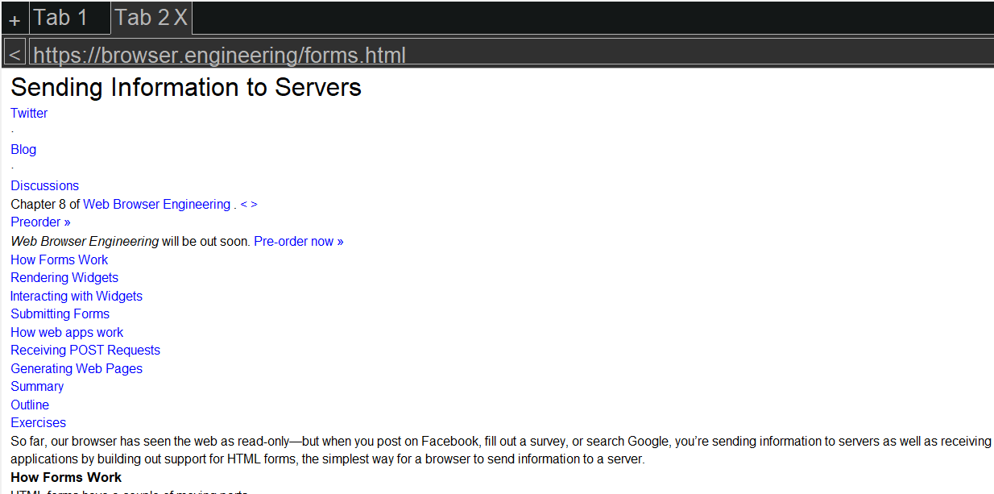Go to Receiving POST Requests
The image size is (994, 494).
pos(85,350)
